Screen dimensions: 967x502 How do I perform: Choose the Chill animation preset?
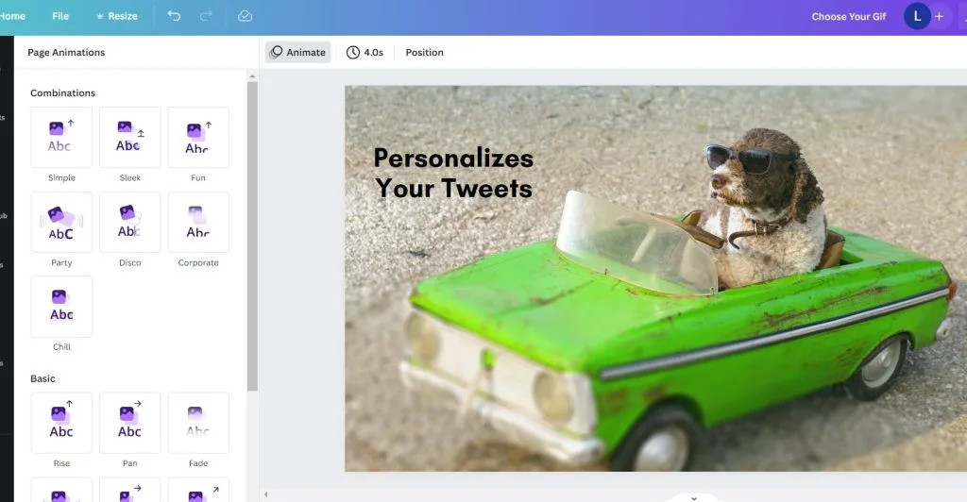[61, 307]
